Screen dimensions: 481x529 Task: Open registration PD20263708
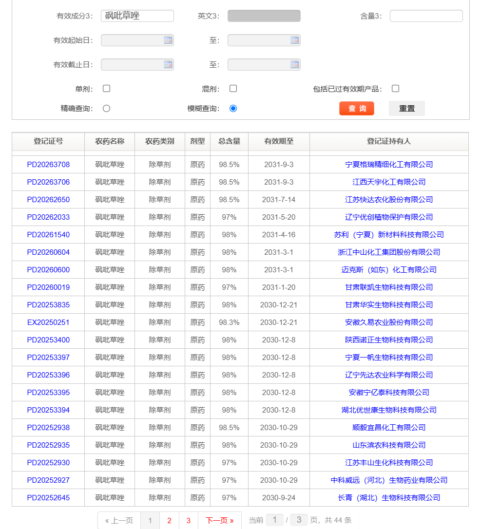(48, 165)
